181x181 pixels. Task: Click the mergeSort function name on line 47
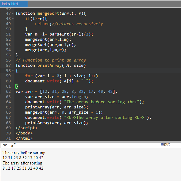[x=48, y=13]
